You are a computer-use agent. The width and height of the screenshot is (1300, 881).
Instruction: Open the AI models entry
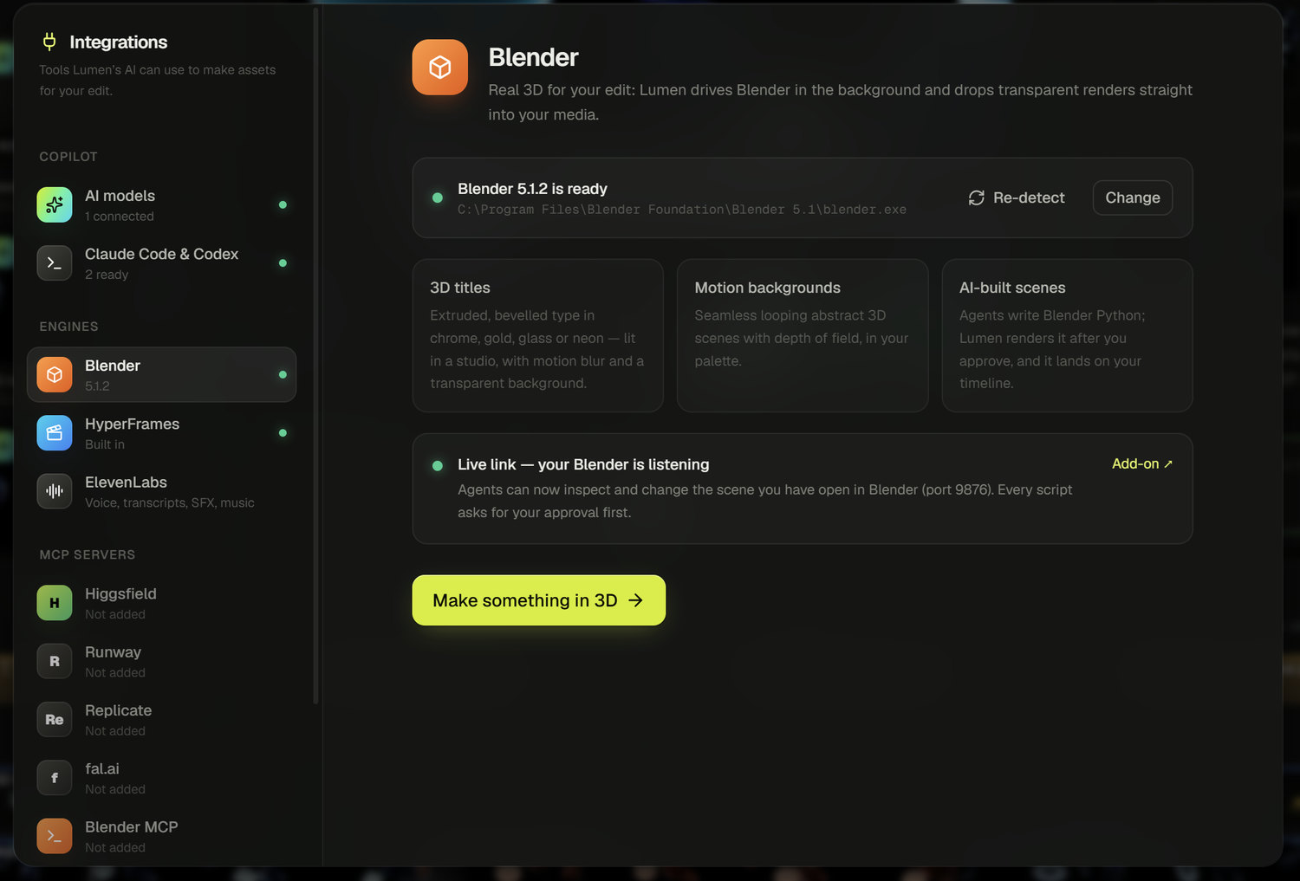(x=162, y=204)
